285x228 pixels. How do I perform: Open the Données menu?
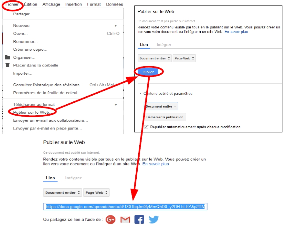pyautogui.click(x=114, y=4)
